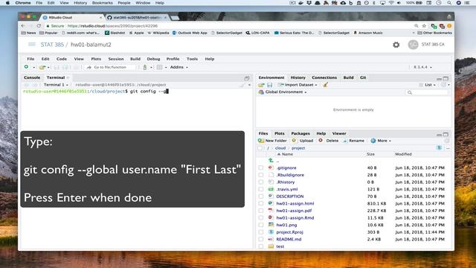Click the refresh environment icon
The width and height of the screenshot is (476, 268).
pyautogui.click(x=443, y=85)
